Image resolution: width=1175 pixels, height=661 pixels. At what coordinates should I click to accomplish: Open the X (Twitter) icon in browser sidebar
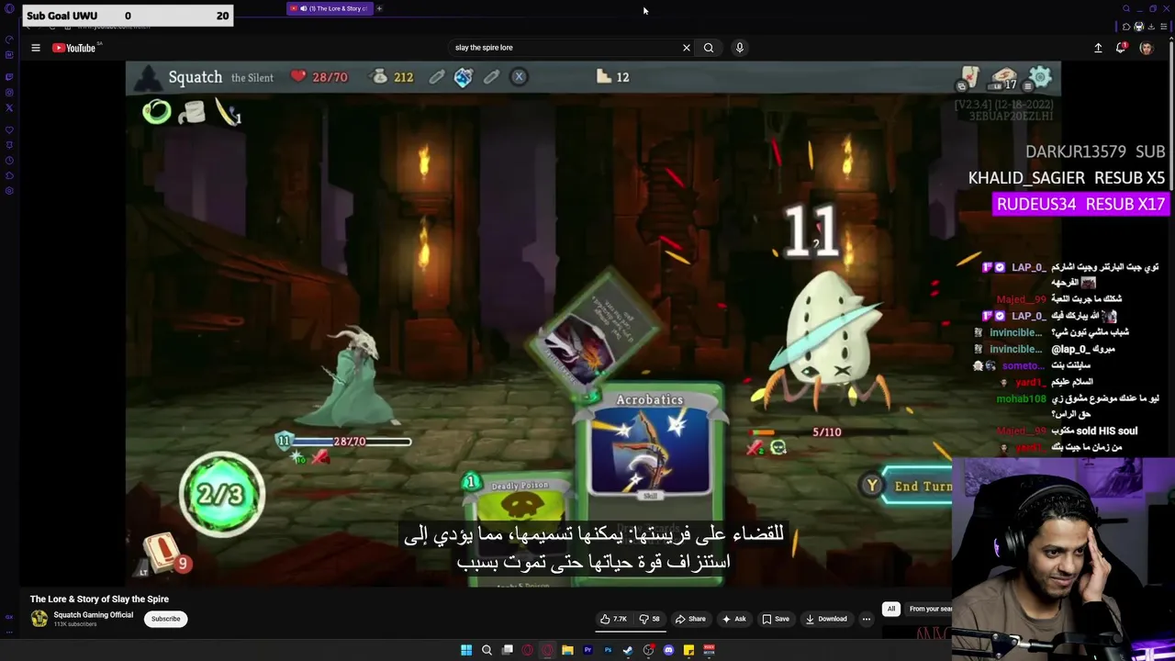(9, 107)
